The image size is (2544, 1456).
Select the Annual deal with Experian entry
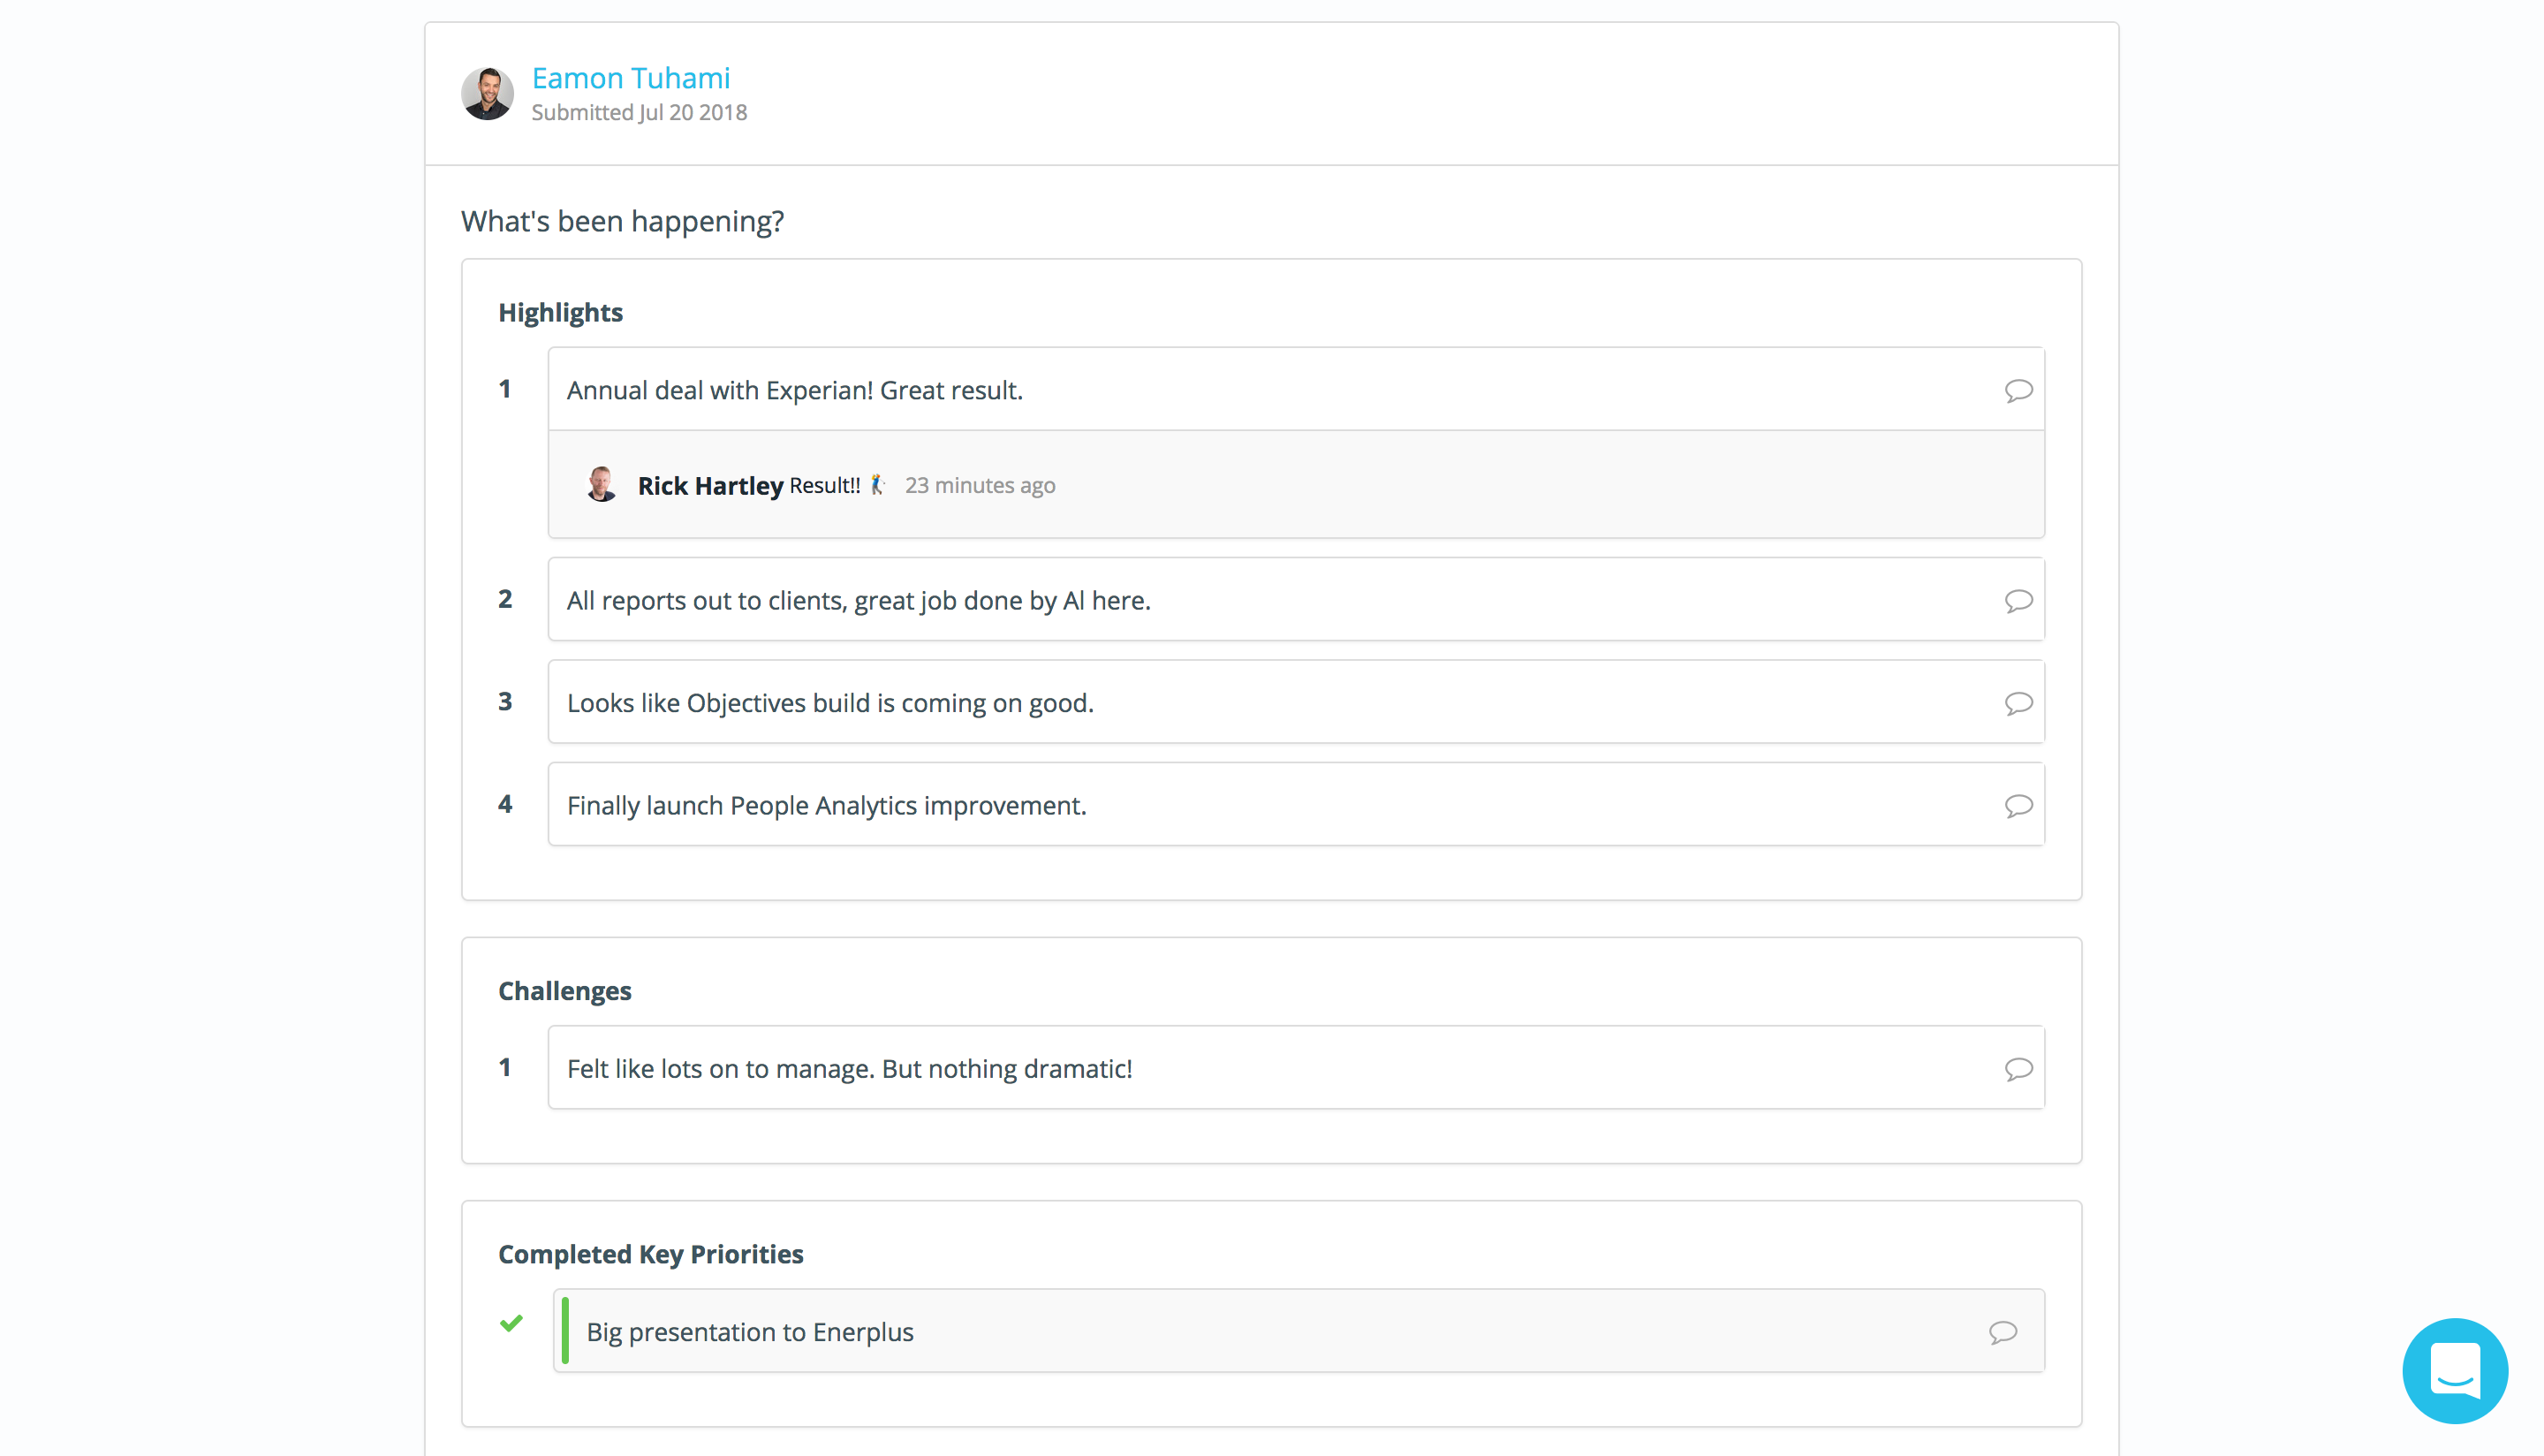795,390
